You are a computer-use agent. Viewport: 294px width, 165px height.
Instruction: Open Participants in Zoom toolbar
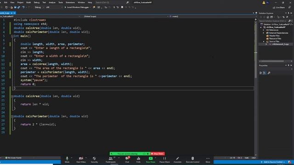click(111, 160)
